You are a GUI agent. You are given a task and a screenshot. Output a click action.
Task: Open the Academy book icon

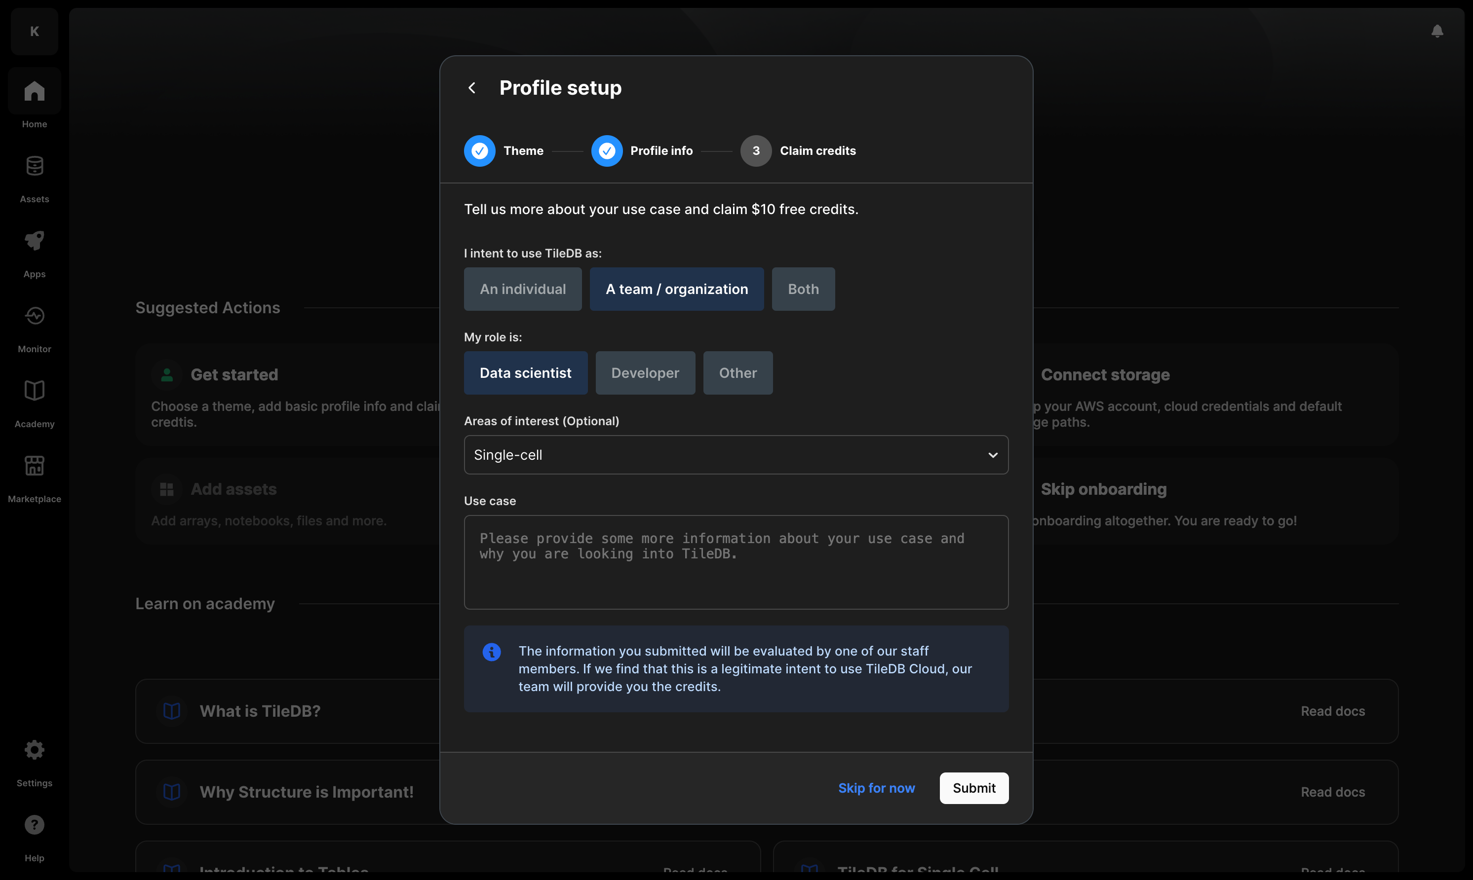(x=35, y=391)
